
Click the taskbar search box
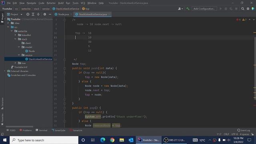pos(44,140)
